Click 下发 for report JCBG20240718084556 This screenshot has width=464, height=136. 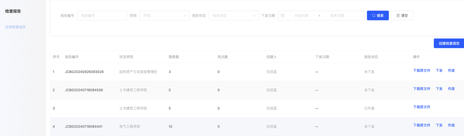tap(439, 89)
